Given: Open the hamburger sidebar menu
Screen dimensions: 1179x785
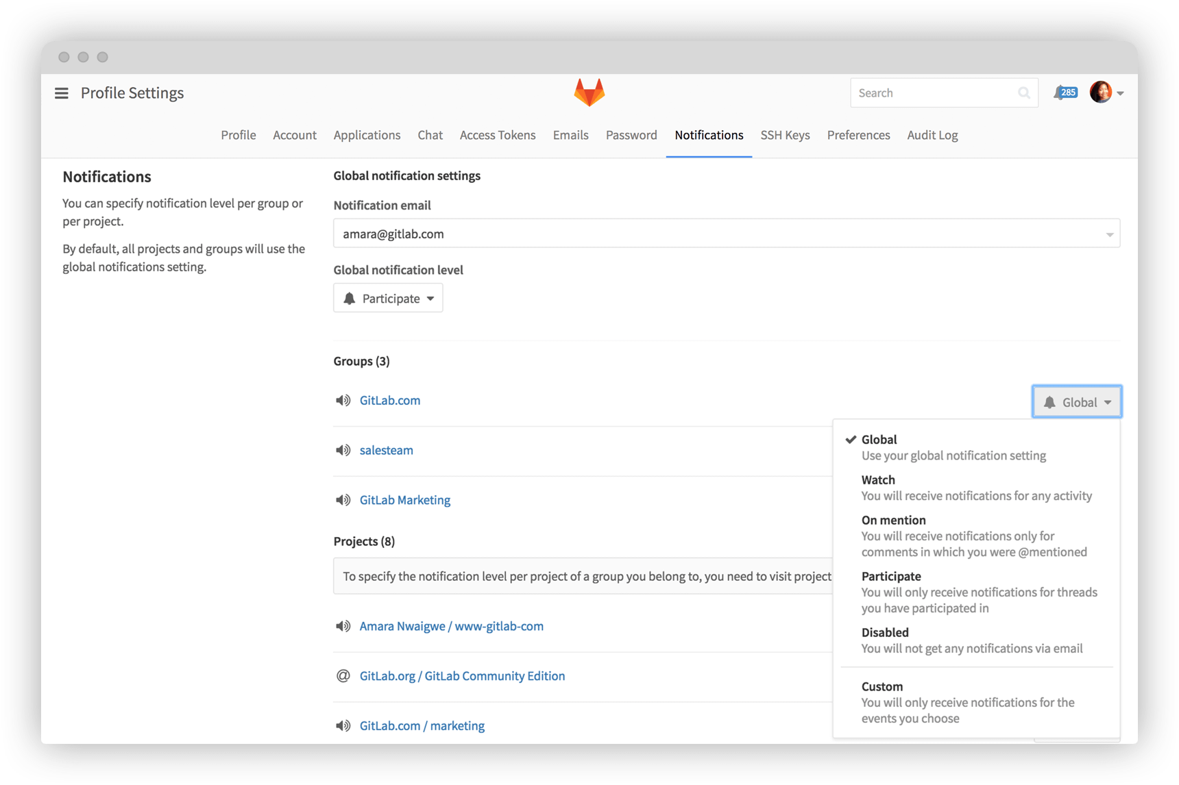Looking at the screenshot, I should coord(62,93).
